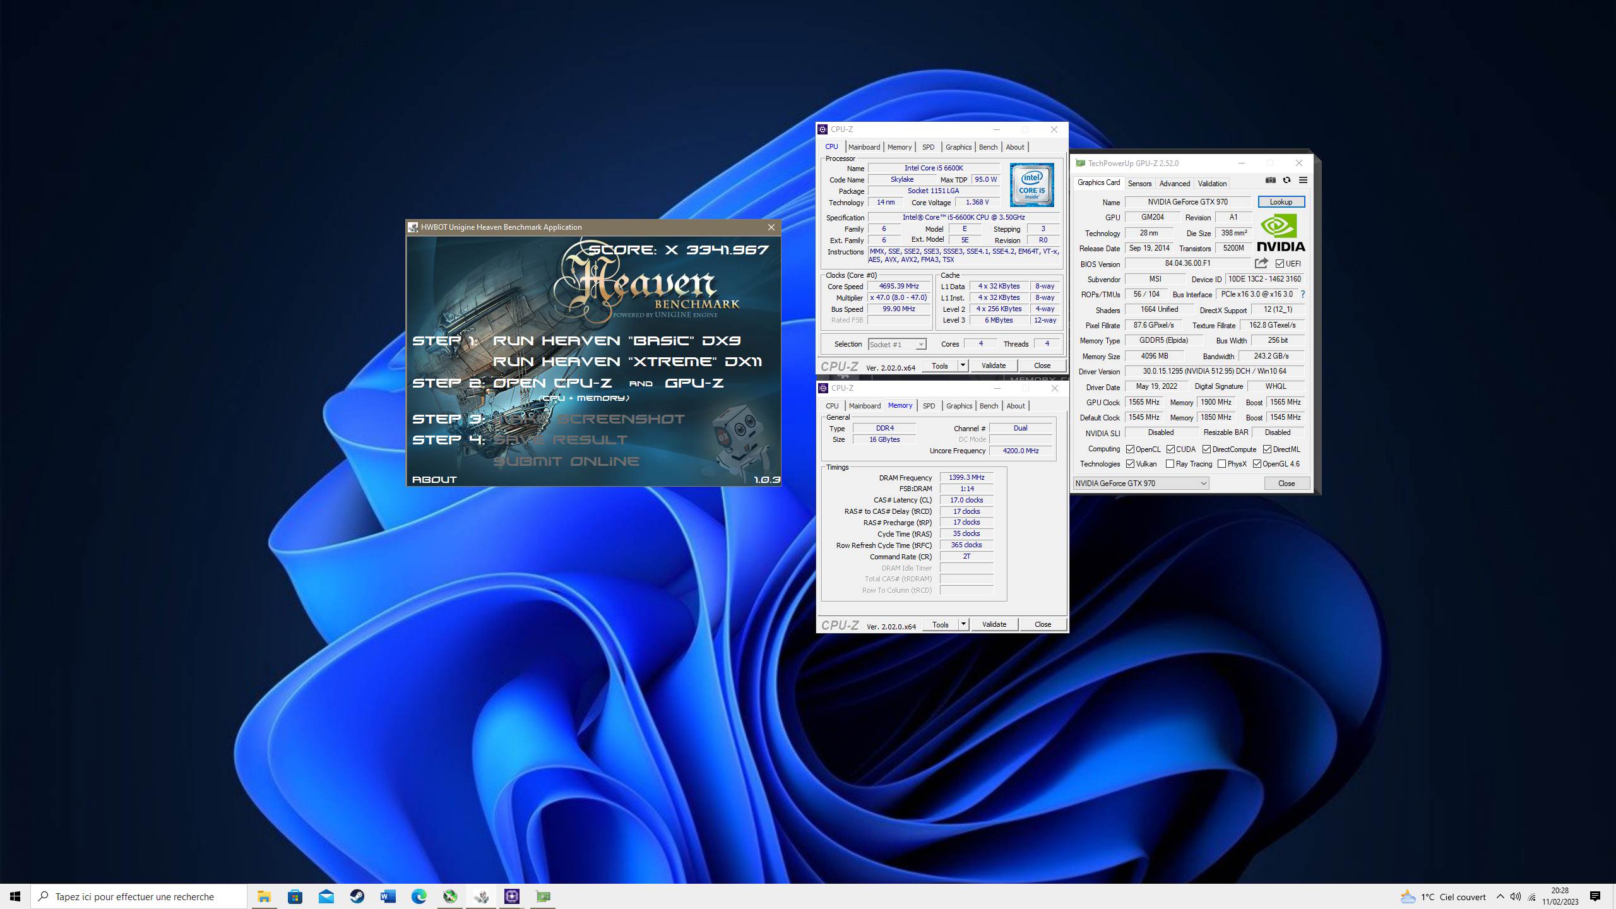The width and height of the screenshot is (1616, 909).
Task: Click the GPU-Z BIOS Version field
Action: (x=1187, y=263)
